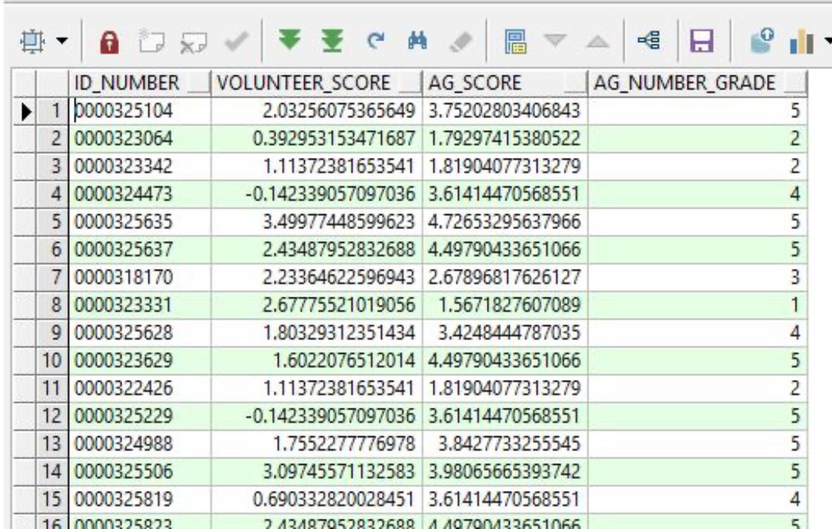Click ID cell 0000318170
The width and height of the screenshot is (832, 529).
[140, 278]
